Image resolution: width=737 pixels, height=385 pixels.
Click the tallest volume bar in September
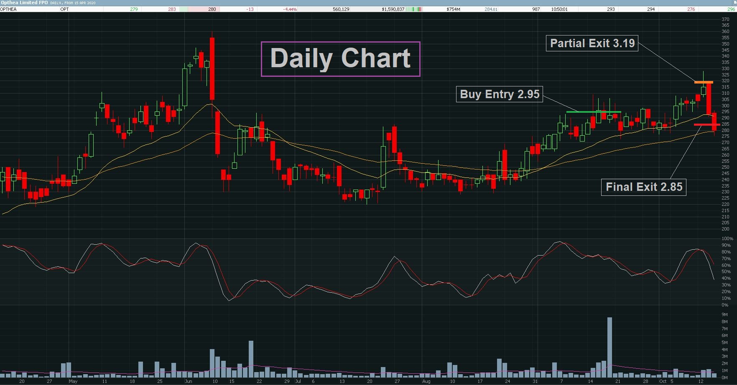[x=609, y=347]
